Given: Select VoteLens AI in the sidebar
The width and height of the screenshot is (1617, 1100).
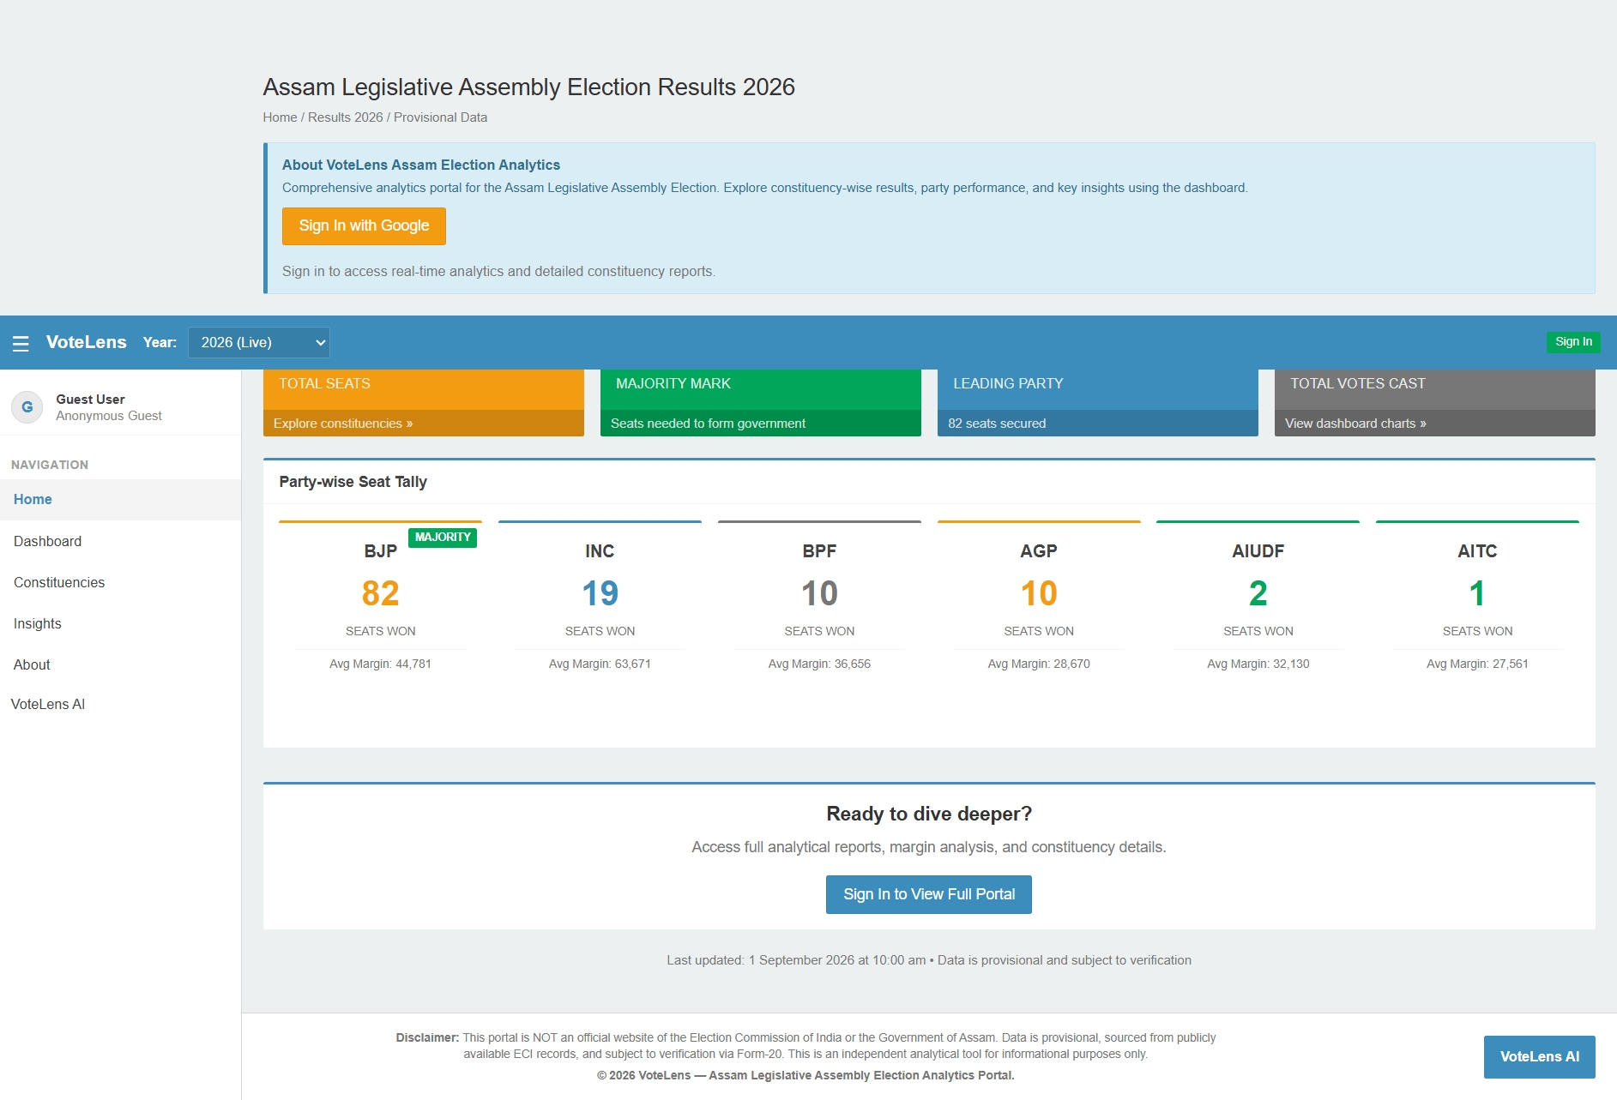Looking at the screenshot, I should (48, 704).
